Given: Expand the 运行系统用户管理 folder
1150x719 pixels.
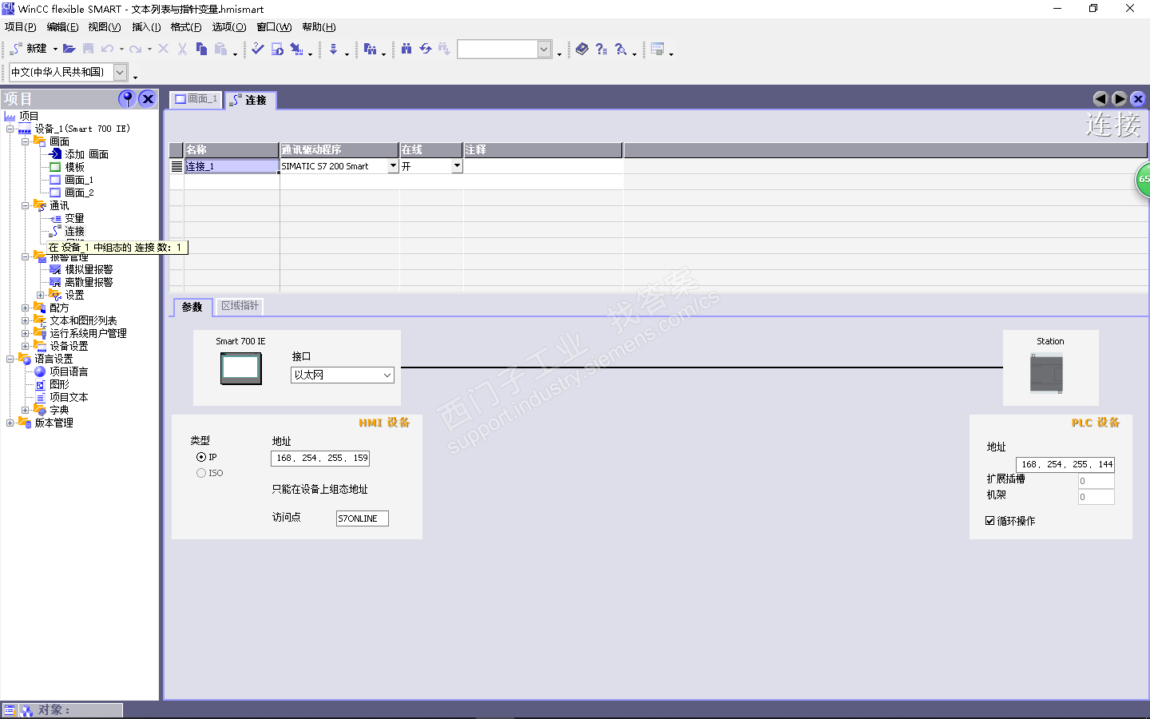Looking at the screenshot, I should (25, 333).
